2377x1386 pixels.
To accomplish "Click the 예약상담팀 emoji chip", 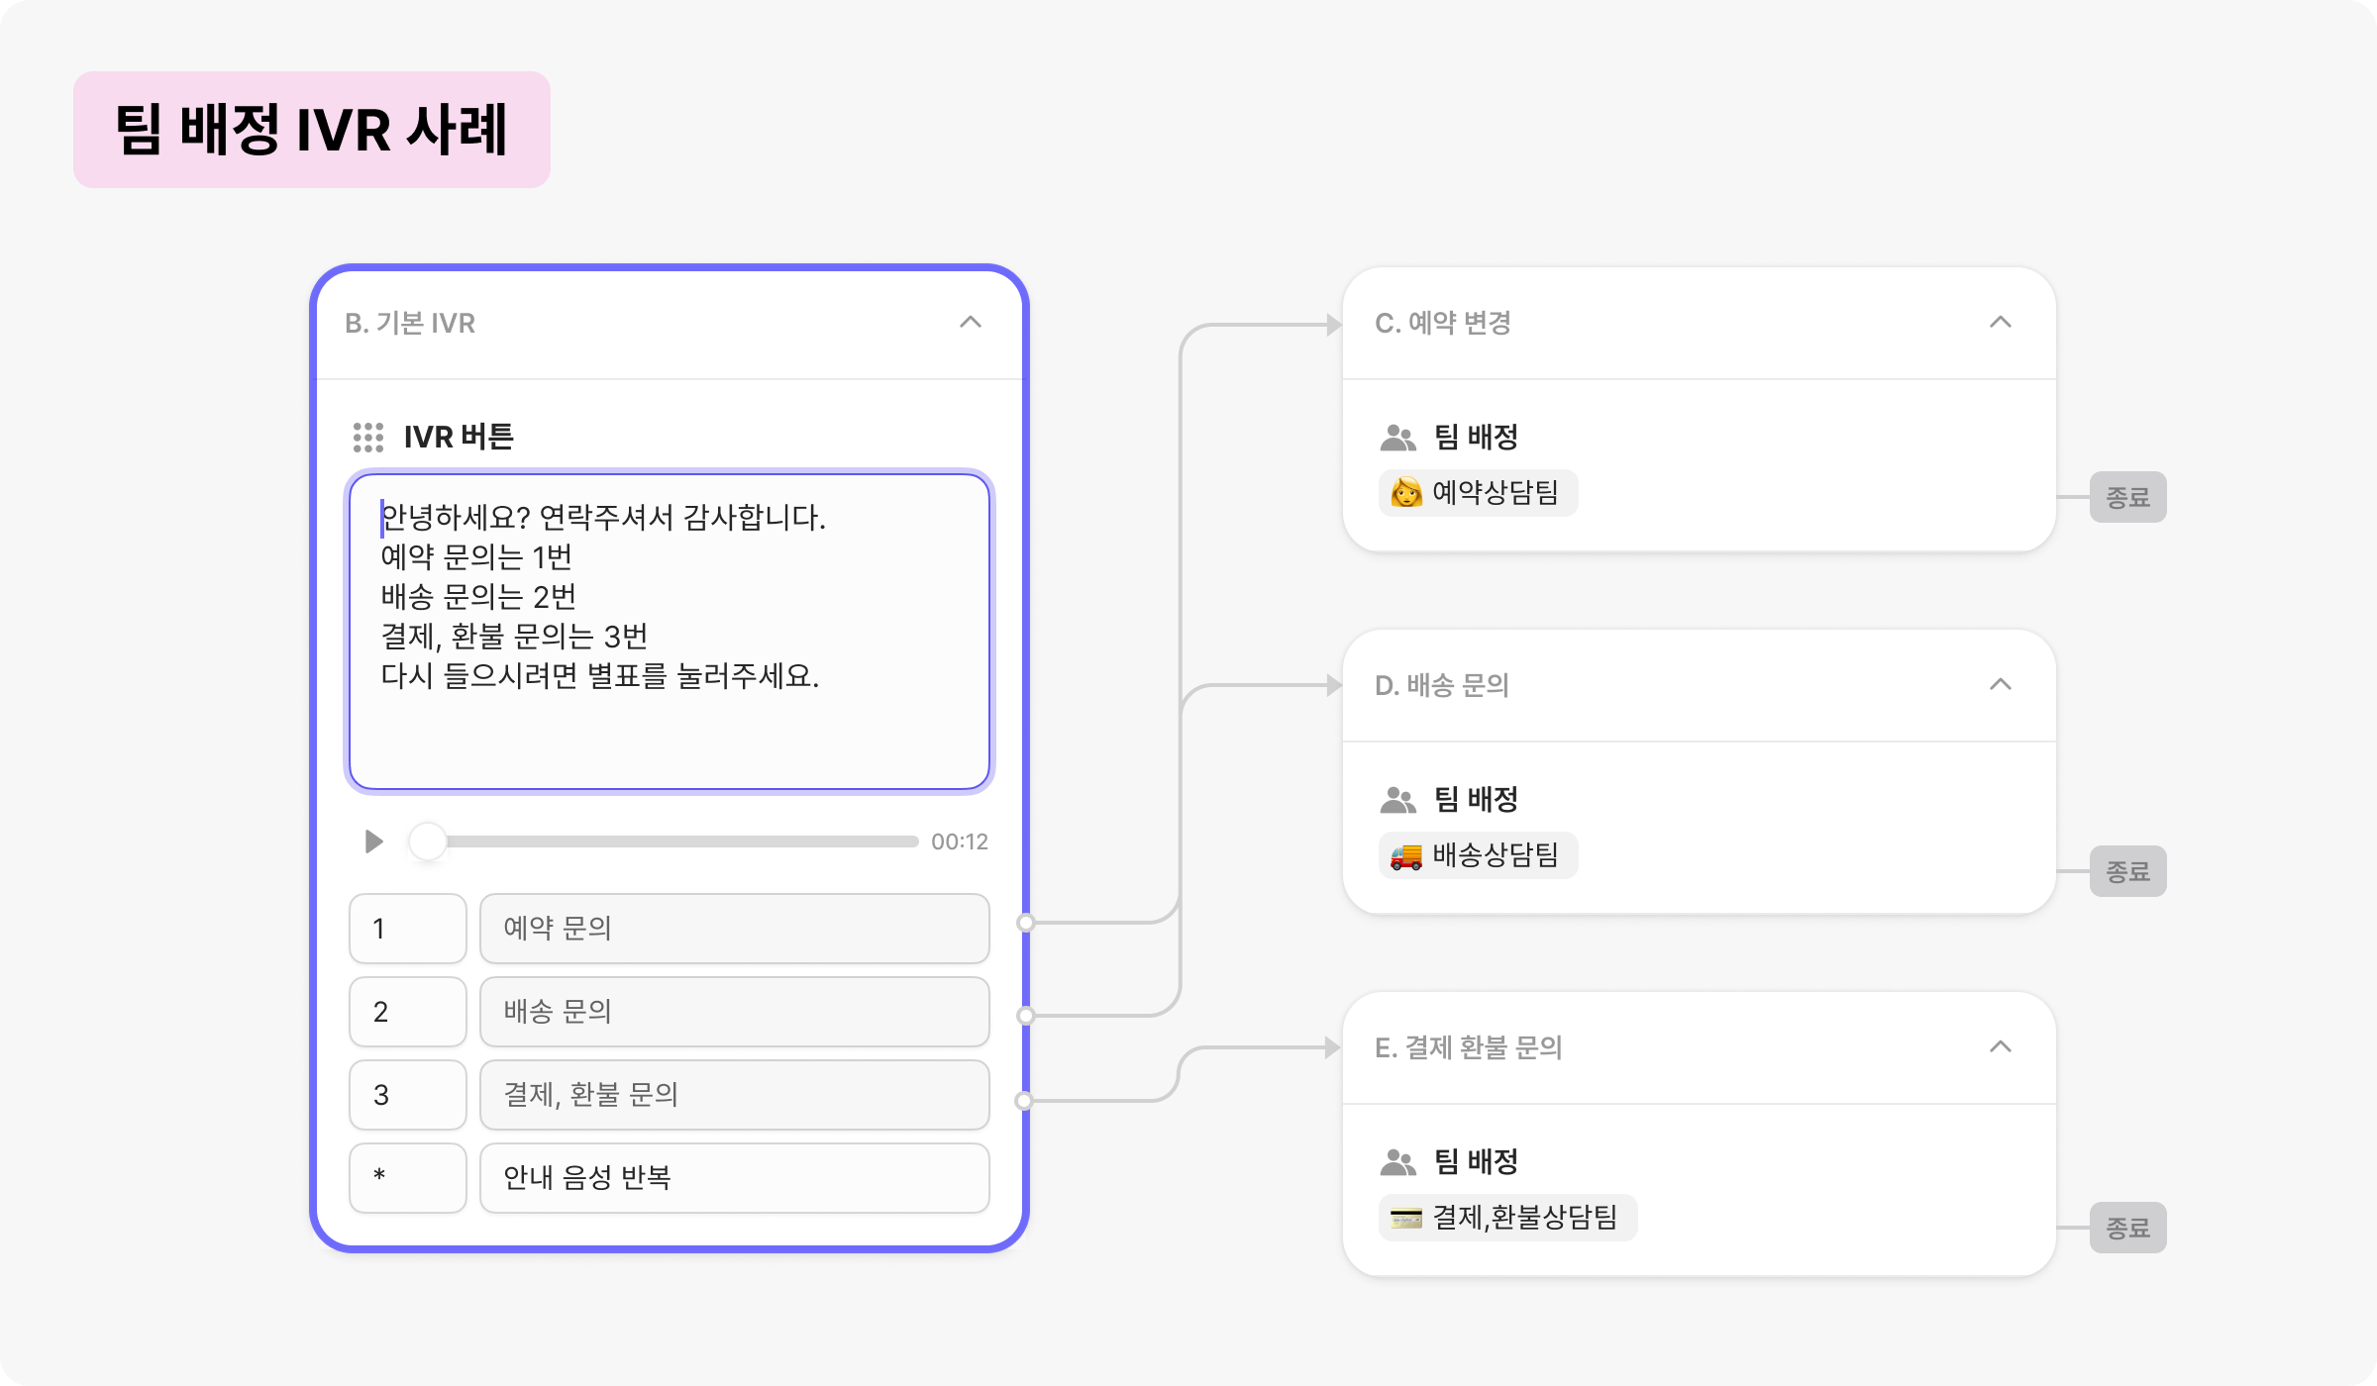I will (1478, 492).
